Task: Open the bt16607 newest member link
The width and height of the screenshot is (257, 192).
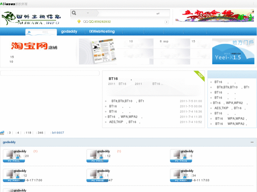Action: 58,133
